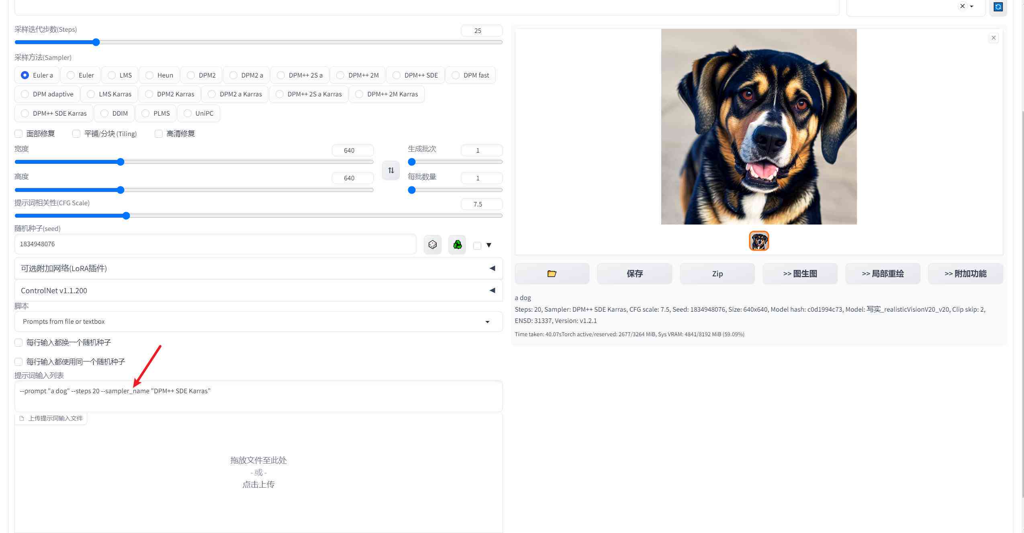This screenshot has height=533, width=1024.
Task: Open the top right dropdown arrow
Action: [x=972, y=6]
